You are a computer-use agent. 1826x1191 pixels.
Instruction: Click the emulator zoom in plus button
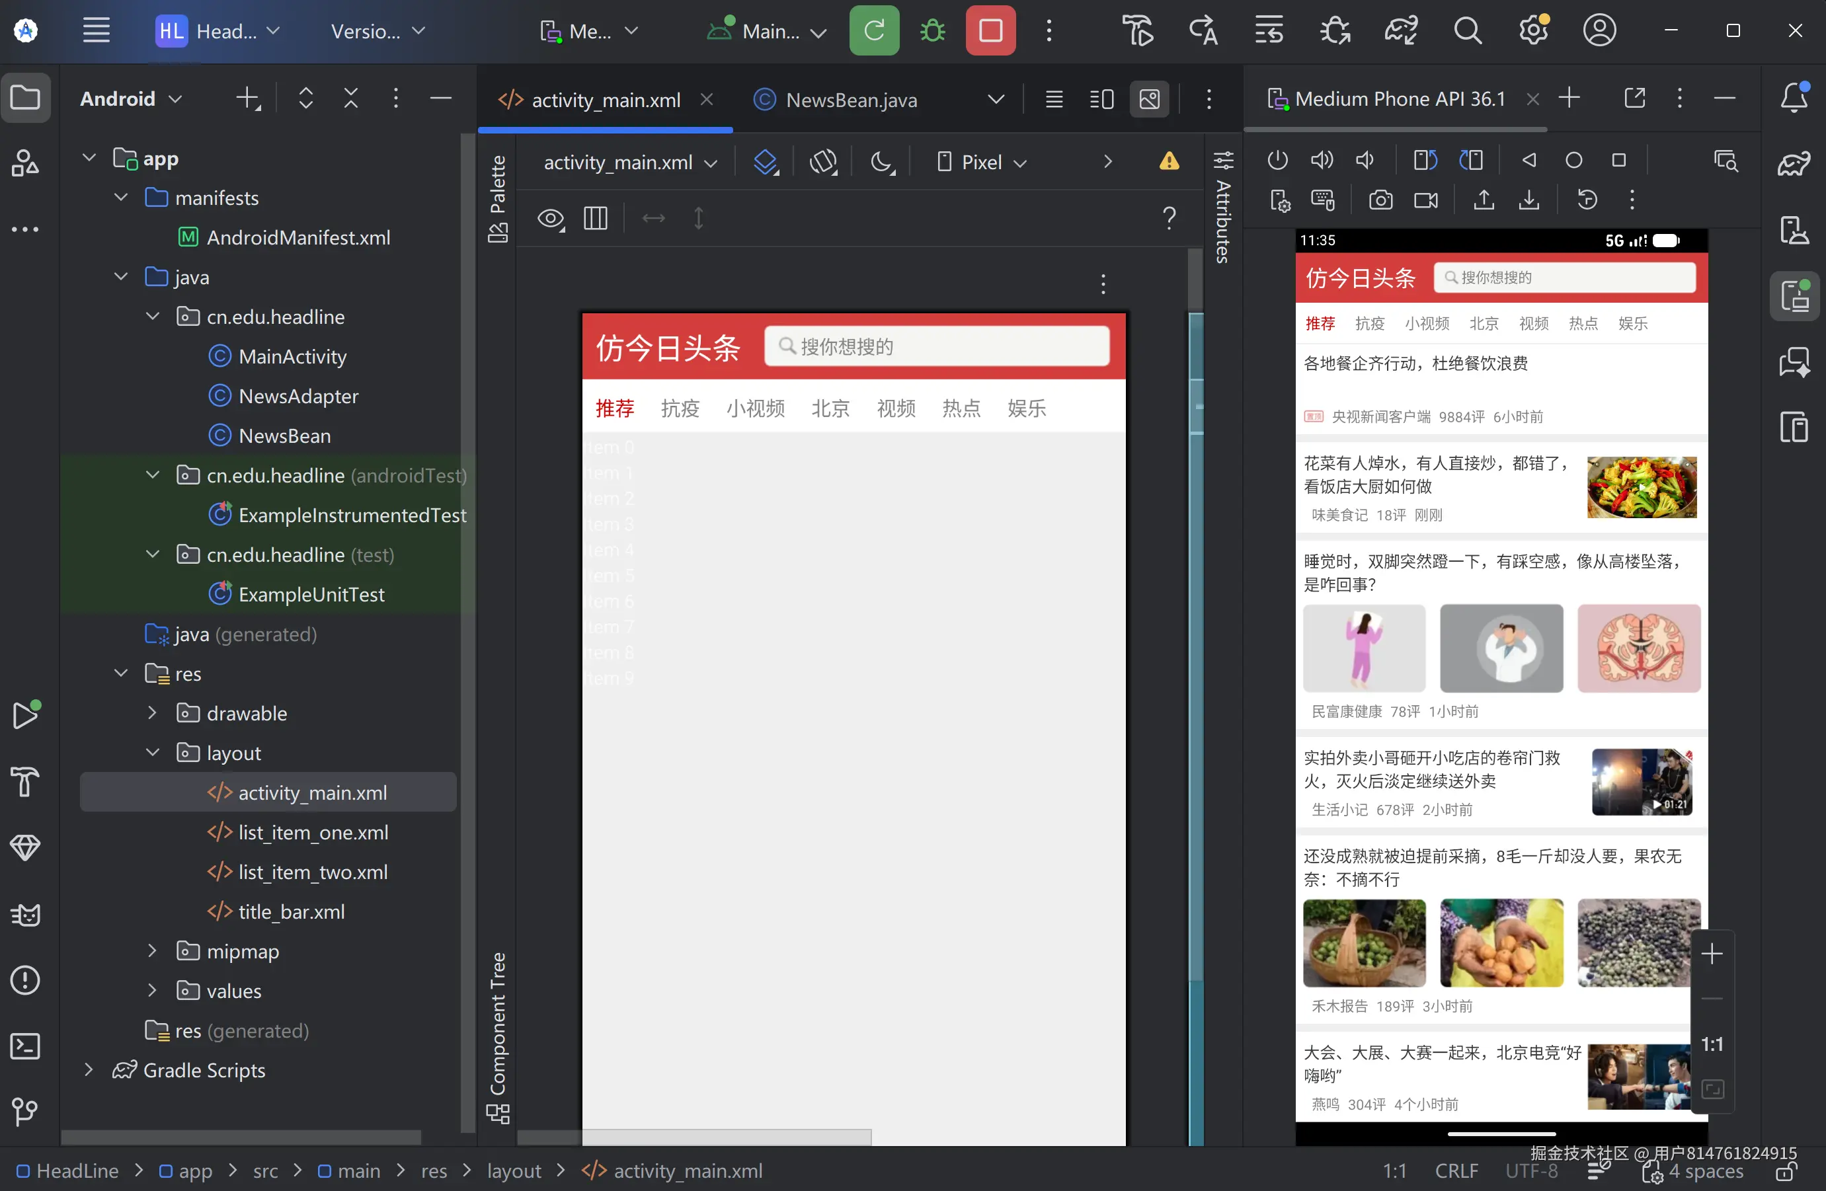[1712, 953]
